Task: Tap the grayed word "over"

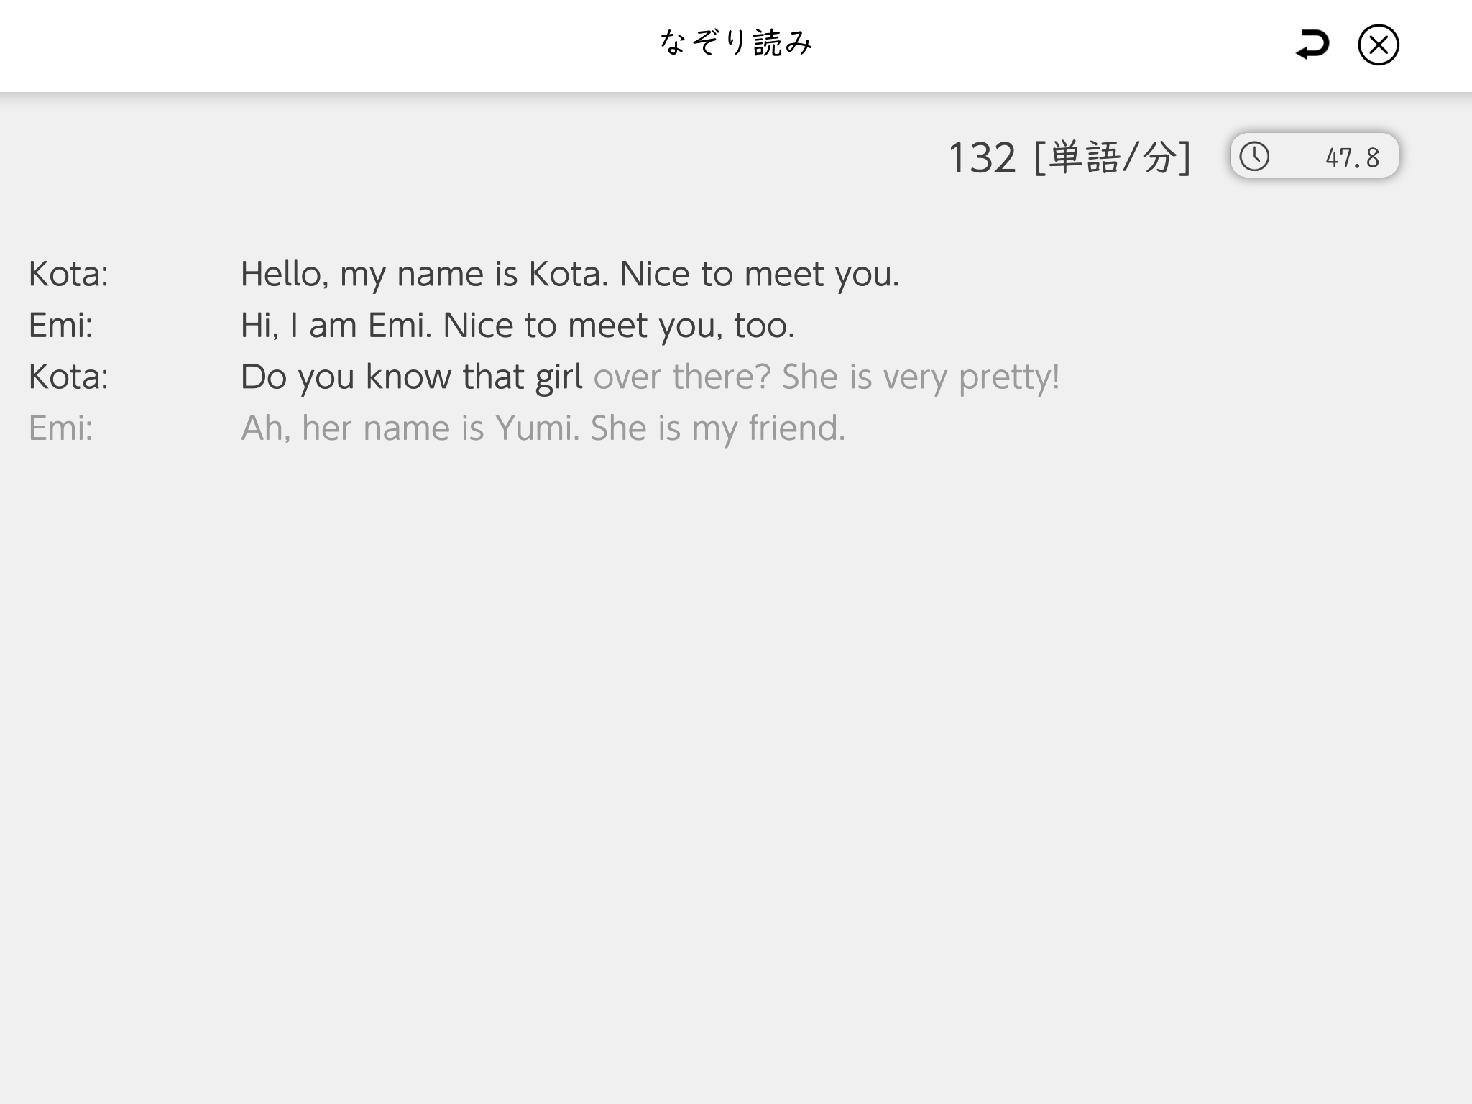Action: pyautogui.click(x=627, y=377)
